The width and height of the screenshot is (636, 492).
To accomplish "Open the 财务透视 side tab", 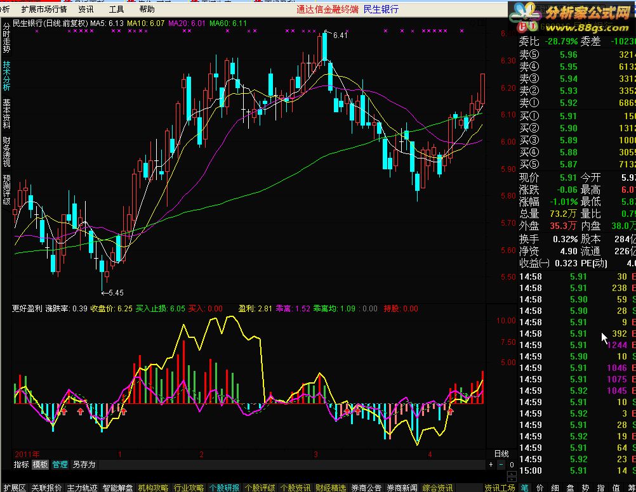I will coord(6,152).
